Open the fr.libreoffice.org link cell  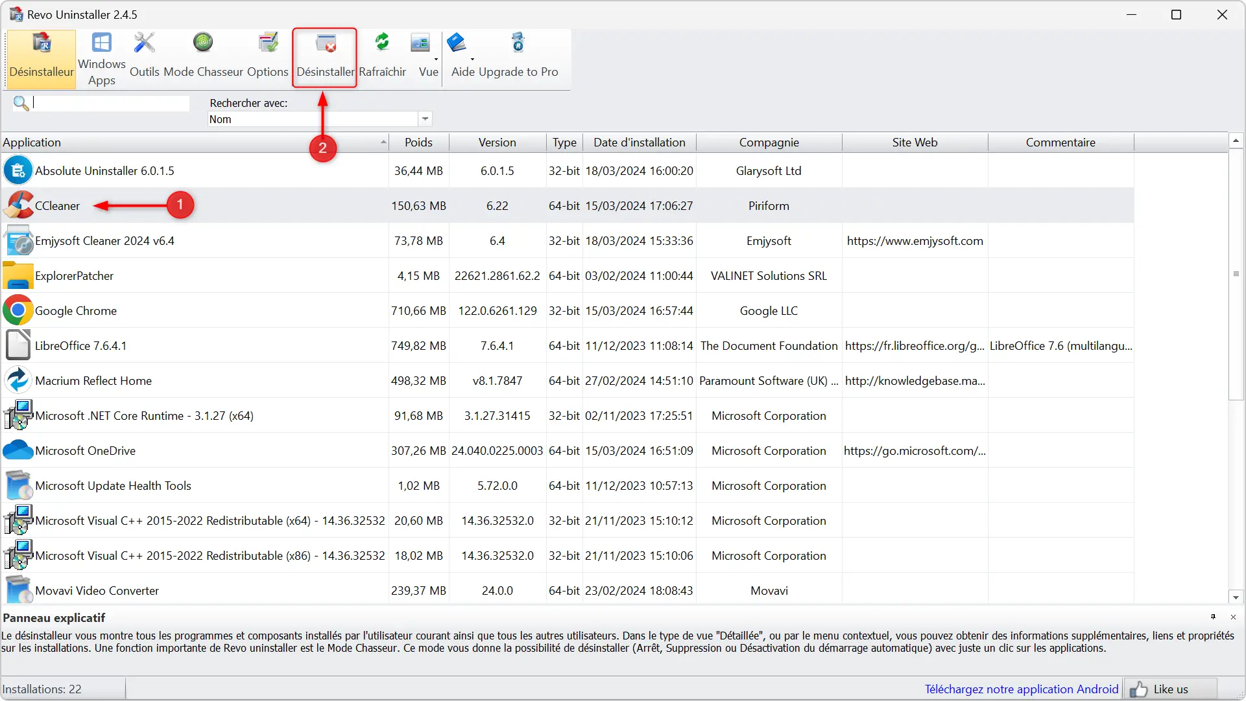pyautogui.click(x=915, y=346)
